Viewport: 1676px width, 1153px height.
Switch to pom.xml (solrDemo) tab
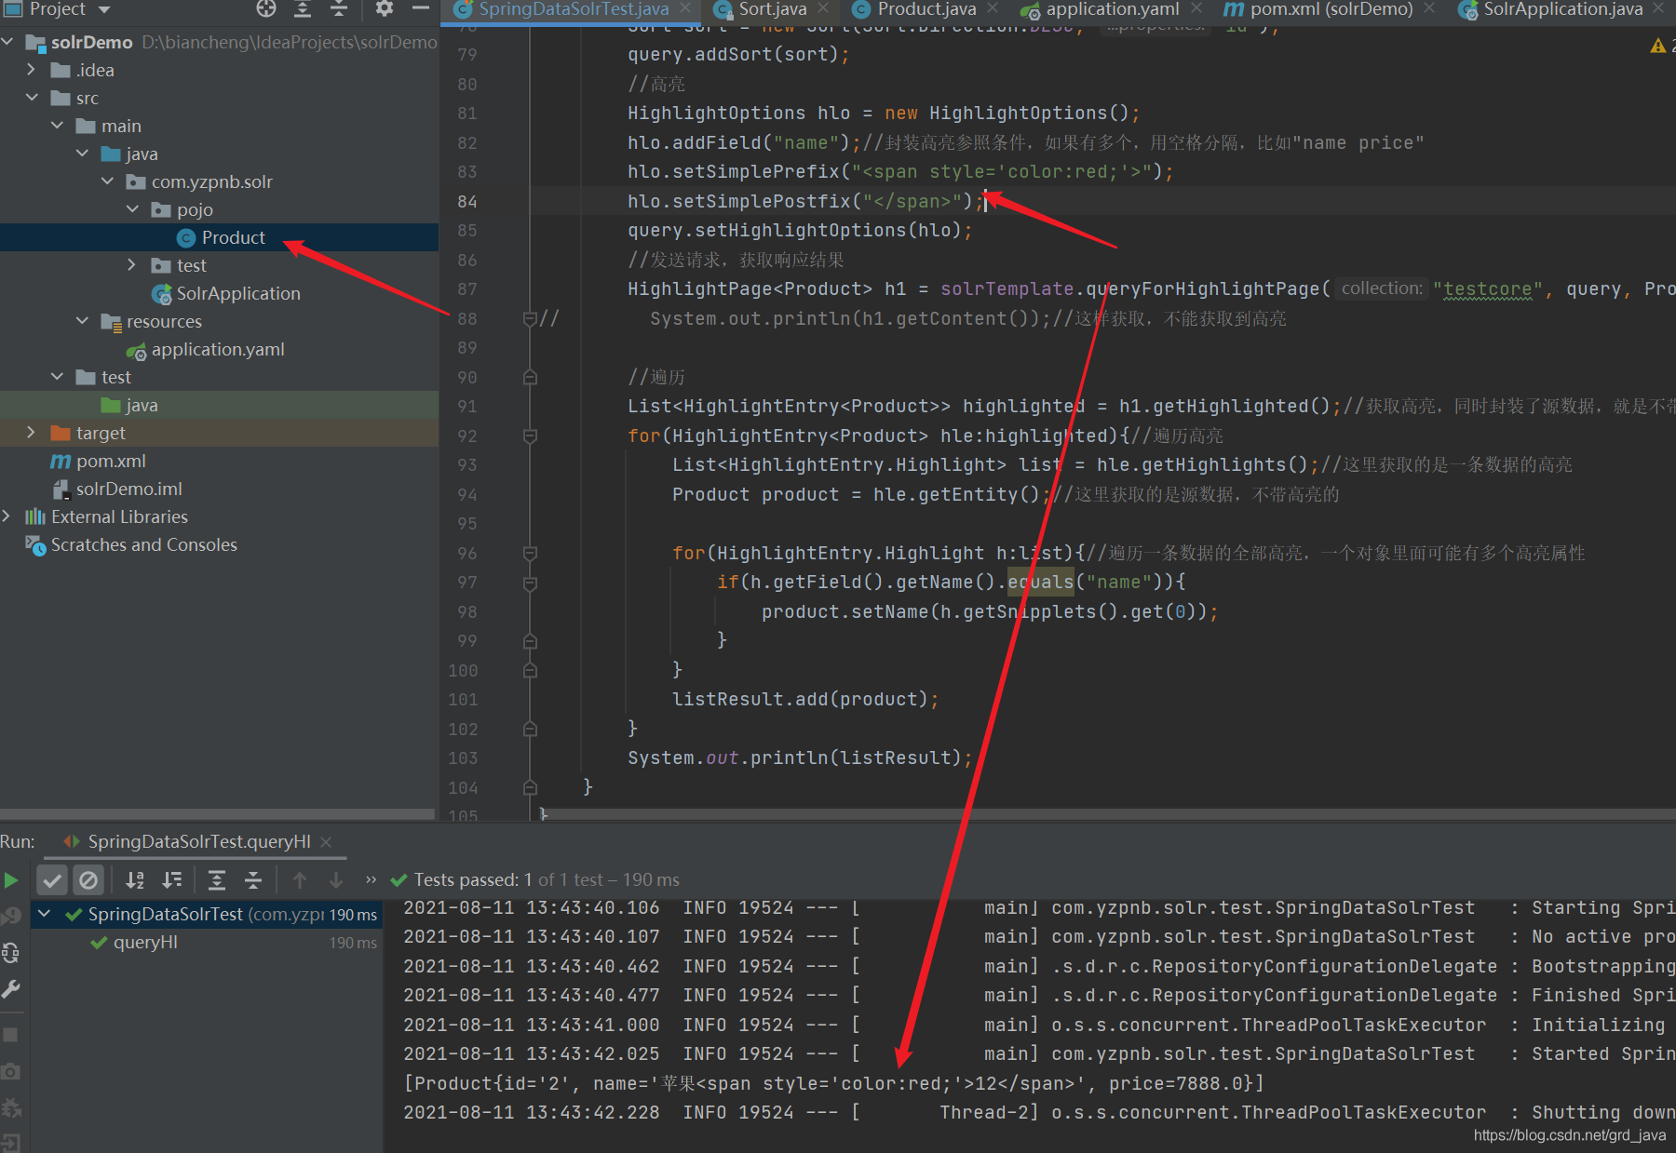pyautogui.click(x=1331, y=9)
